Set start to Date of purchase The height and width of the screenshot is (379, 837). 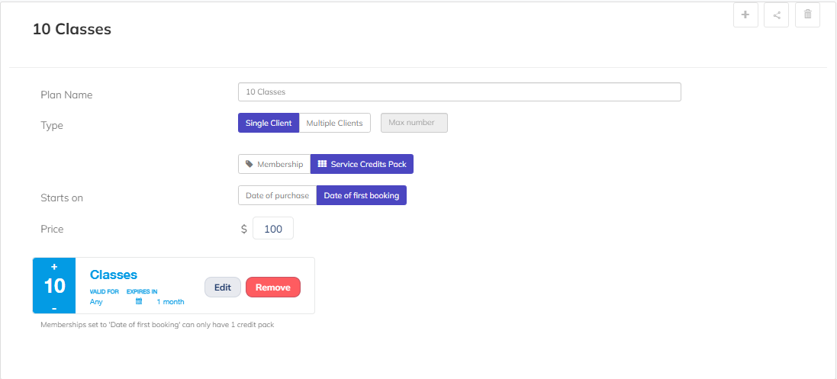coord(278,195)
